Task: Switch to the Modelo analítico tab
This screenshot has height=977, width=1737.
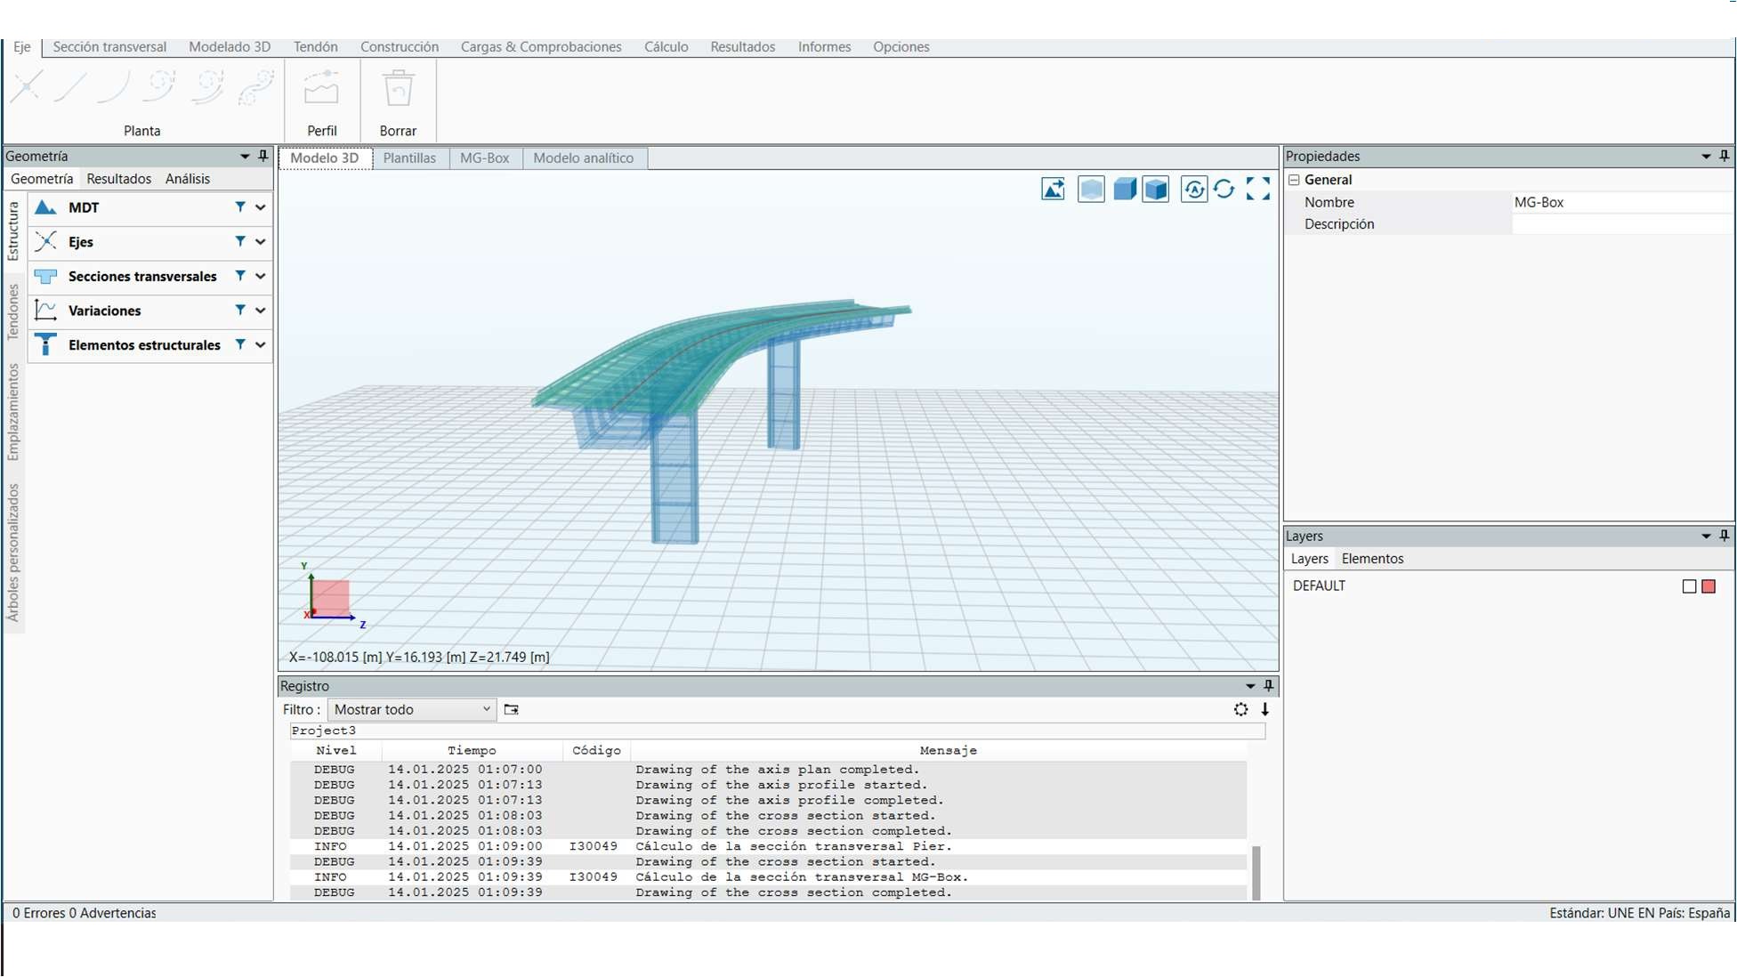Action: [x=583, y=157]
